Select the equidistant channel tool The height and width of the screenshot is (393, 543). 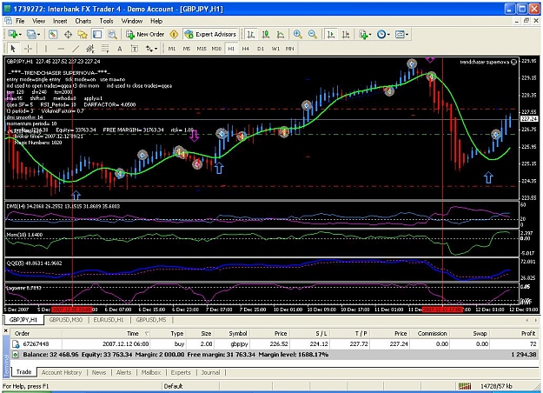[x=90, y=49]
